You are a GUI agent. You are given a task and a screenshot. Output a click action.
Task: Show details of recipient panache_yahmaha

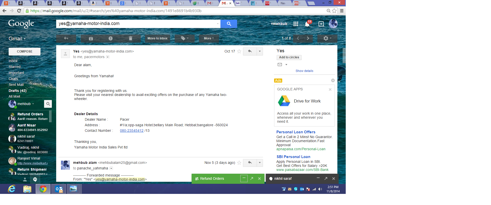(x=111, y=168)
